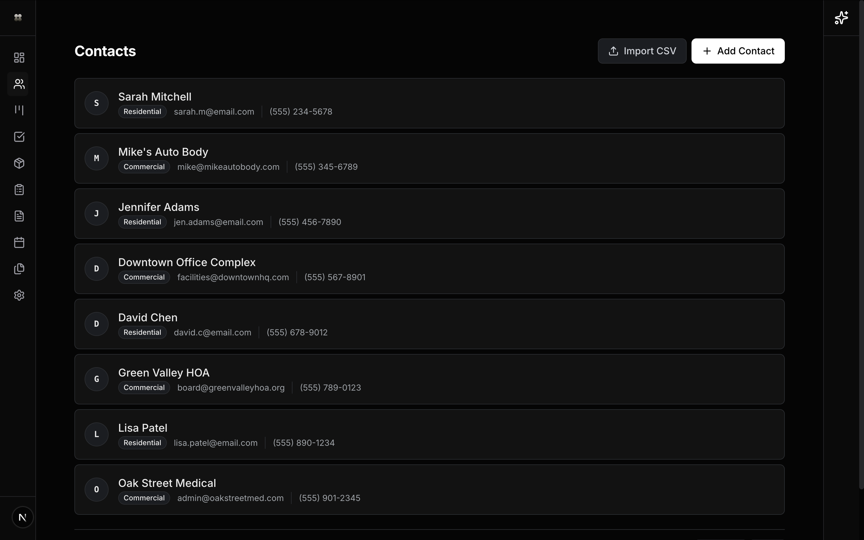Open the calendar icon in sidebar
Viewport: 864px width, 540px height.
tap(19, 242)
